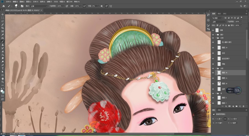This screenshot has width=249, height=136.
Task: Select the Magic Wand tool
Action: click(2, 24)
